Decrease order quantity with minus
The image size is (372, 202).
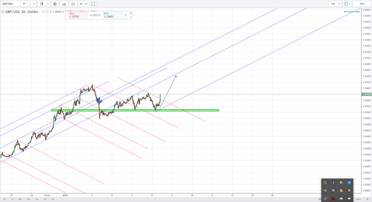click(131, 17)
